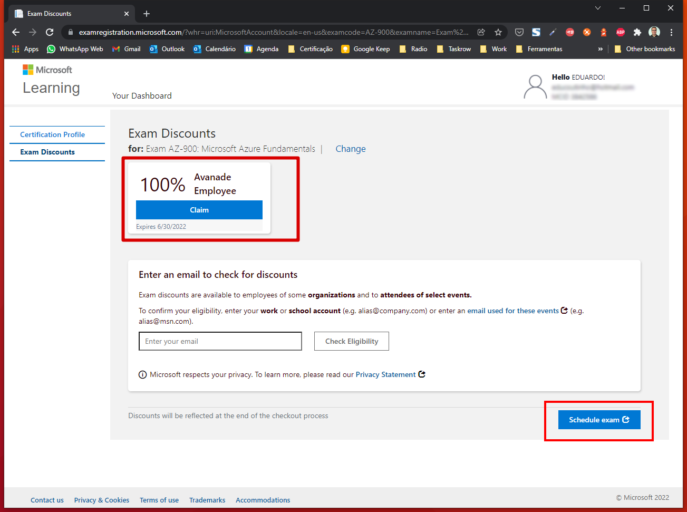
Task: Open Privacy & Cookies footer link
Action: (x=102, y=500)
